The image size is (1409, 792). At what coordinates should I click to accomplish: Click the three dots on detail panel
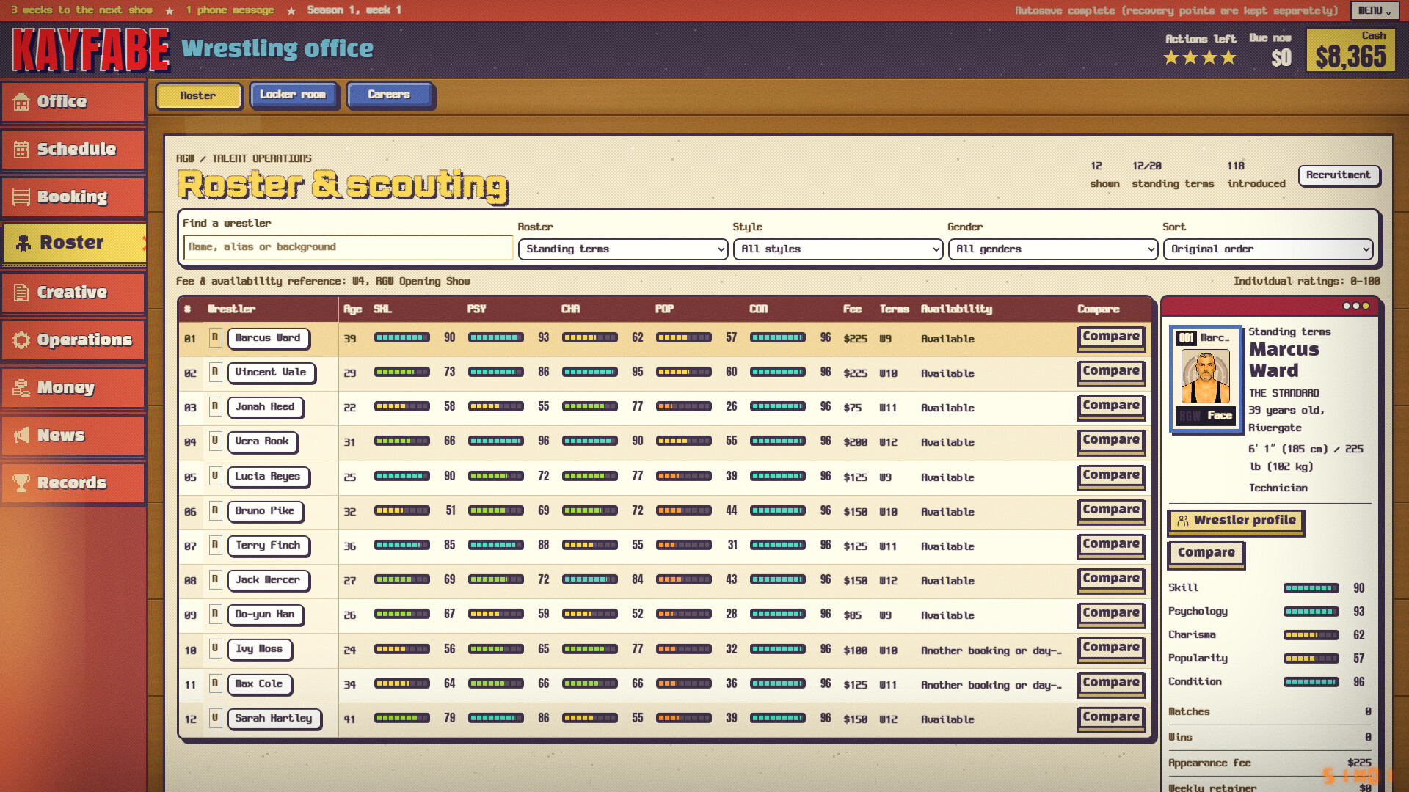point(1355,306)
